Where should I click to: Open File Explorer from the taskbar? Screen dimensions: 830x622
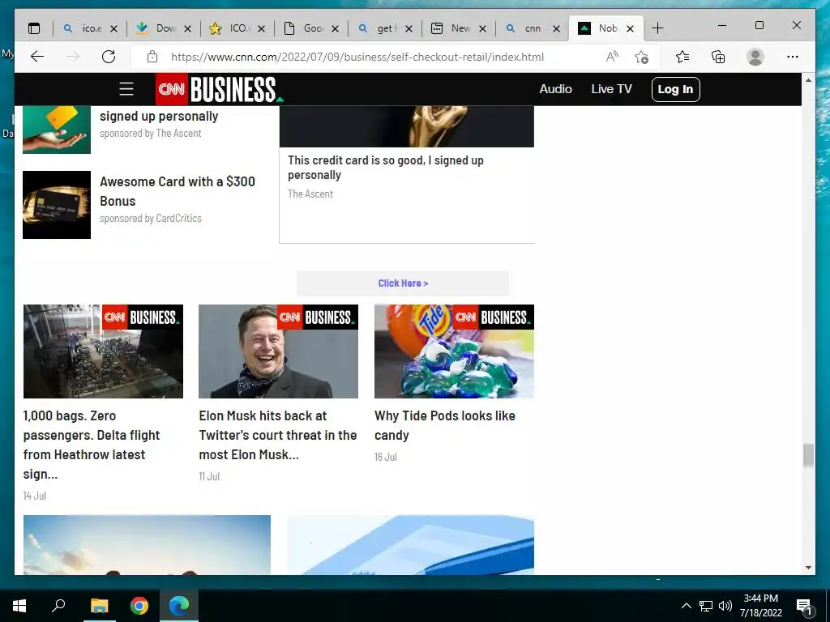(x=99, y=606)
